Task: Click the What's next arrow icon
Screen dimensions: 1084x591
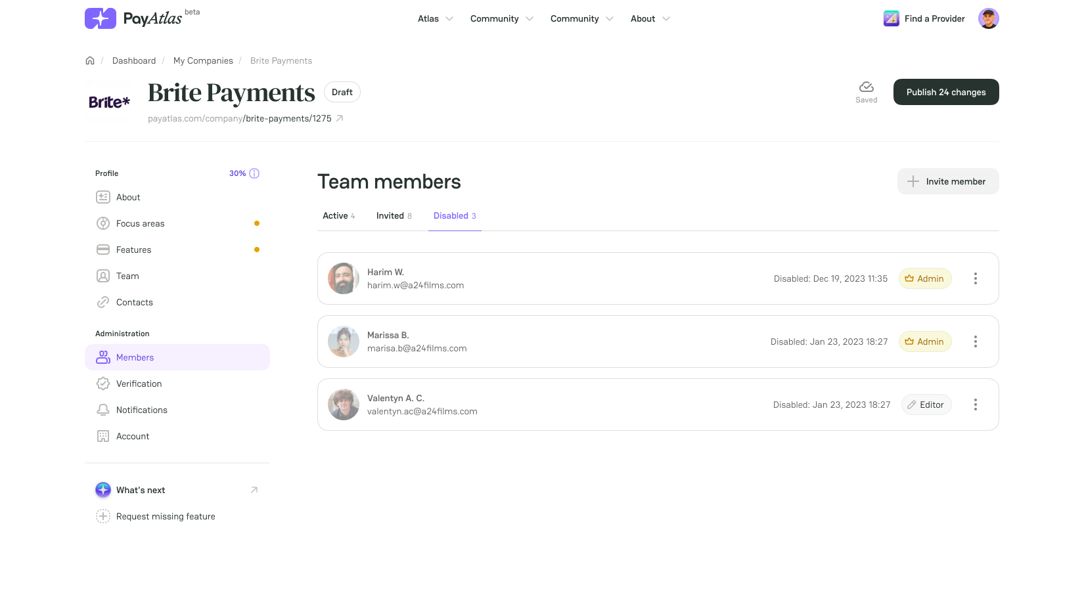Action: pyautogui.click(x=254, y=490)
